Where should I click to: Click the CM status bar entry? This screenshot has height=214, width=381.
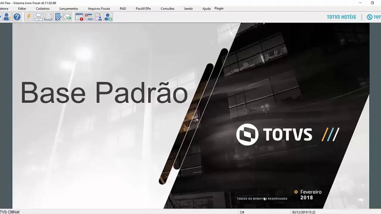(x=242, y=212)
